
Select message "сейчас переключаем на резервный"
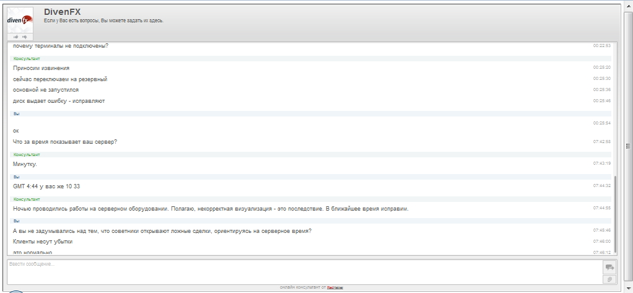(60, 79)
